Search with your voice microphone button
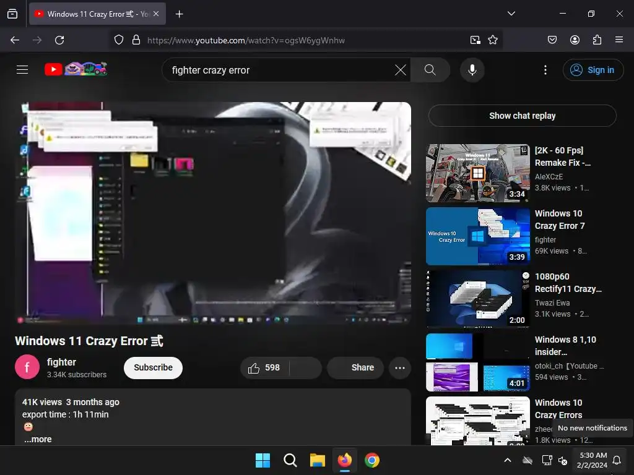 point(472,71)
